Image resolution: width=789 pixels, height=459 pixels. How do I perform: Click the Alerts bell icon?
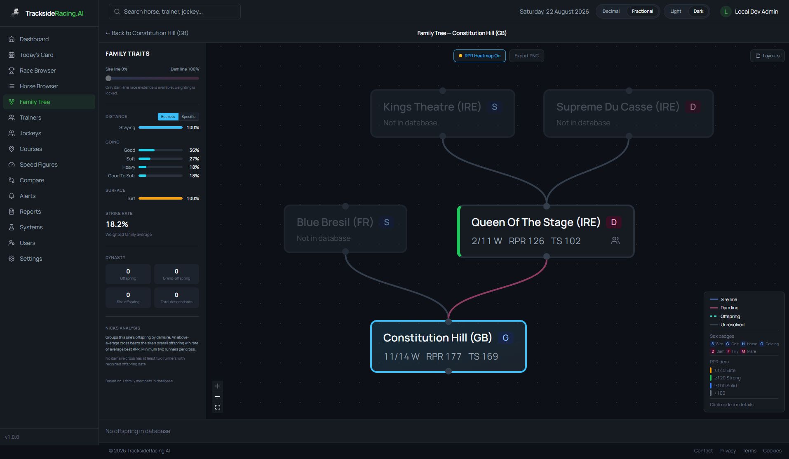tap(12, 196)
